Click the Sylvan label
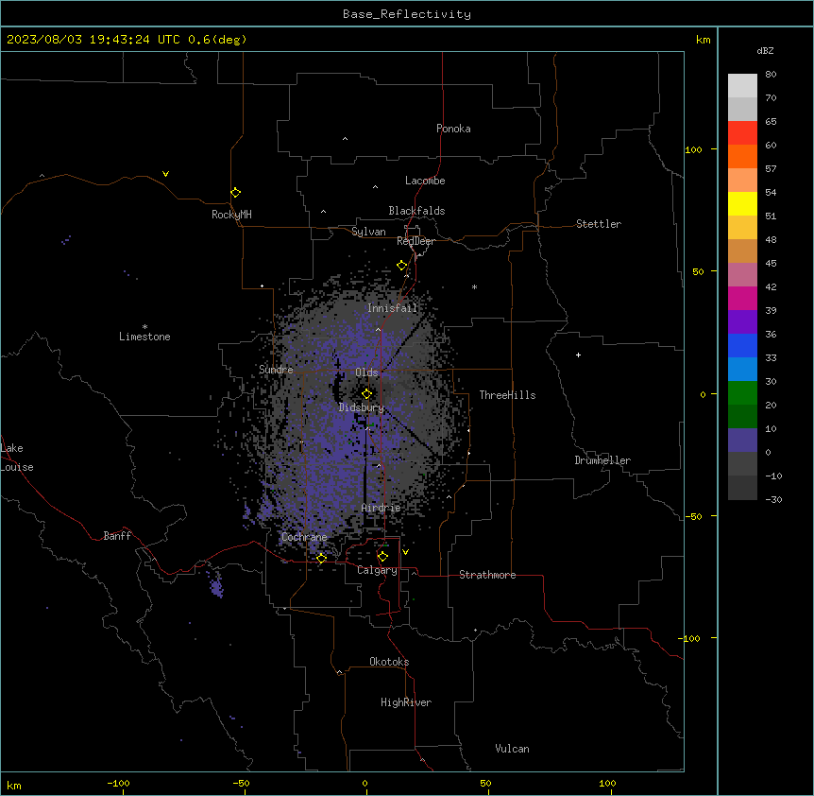 368,232
